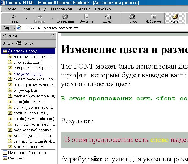Click the 'Результат:' text on the page

coord(77,121)
